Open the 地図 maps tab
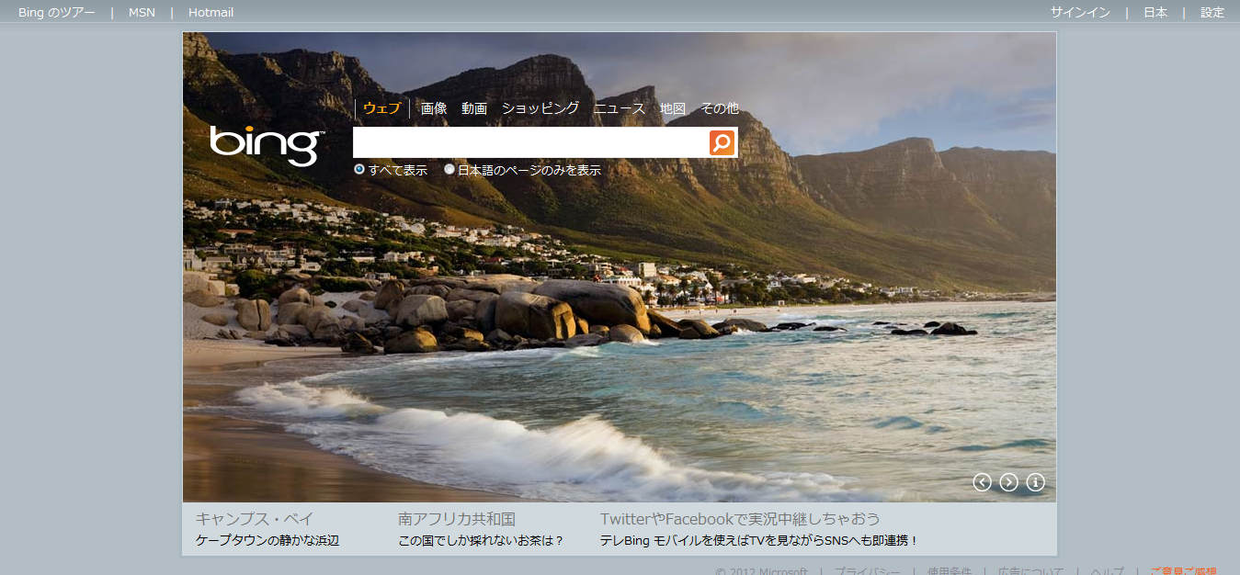This screenshot has width=1240, height=575. pyautogui.click(x=673, y=108)
